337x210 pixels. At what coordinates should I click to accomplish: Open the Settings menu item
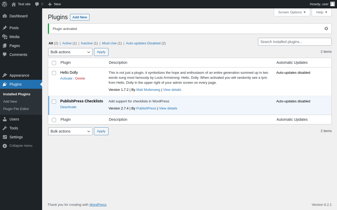[21, 137]
